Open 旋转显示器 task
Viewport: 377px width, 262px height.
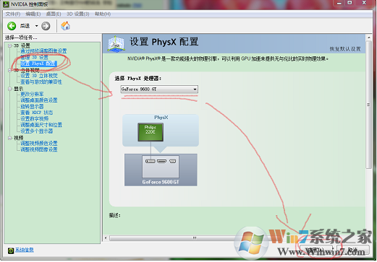32,107
